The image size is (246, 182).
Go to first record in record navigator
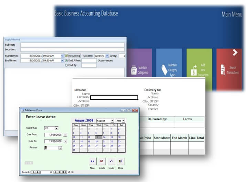click(33, 172)
